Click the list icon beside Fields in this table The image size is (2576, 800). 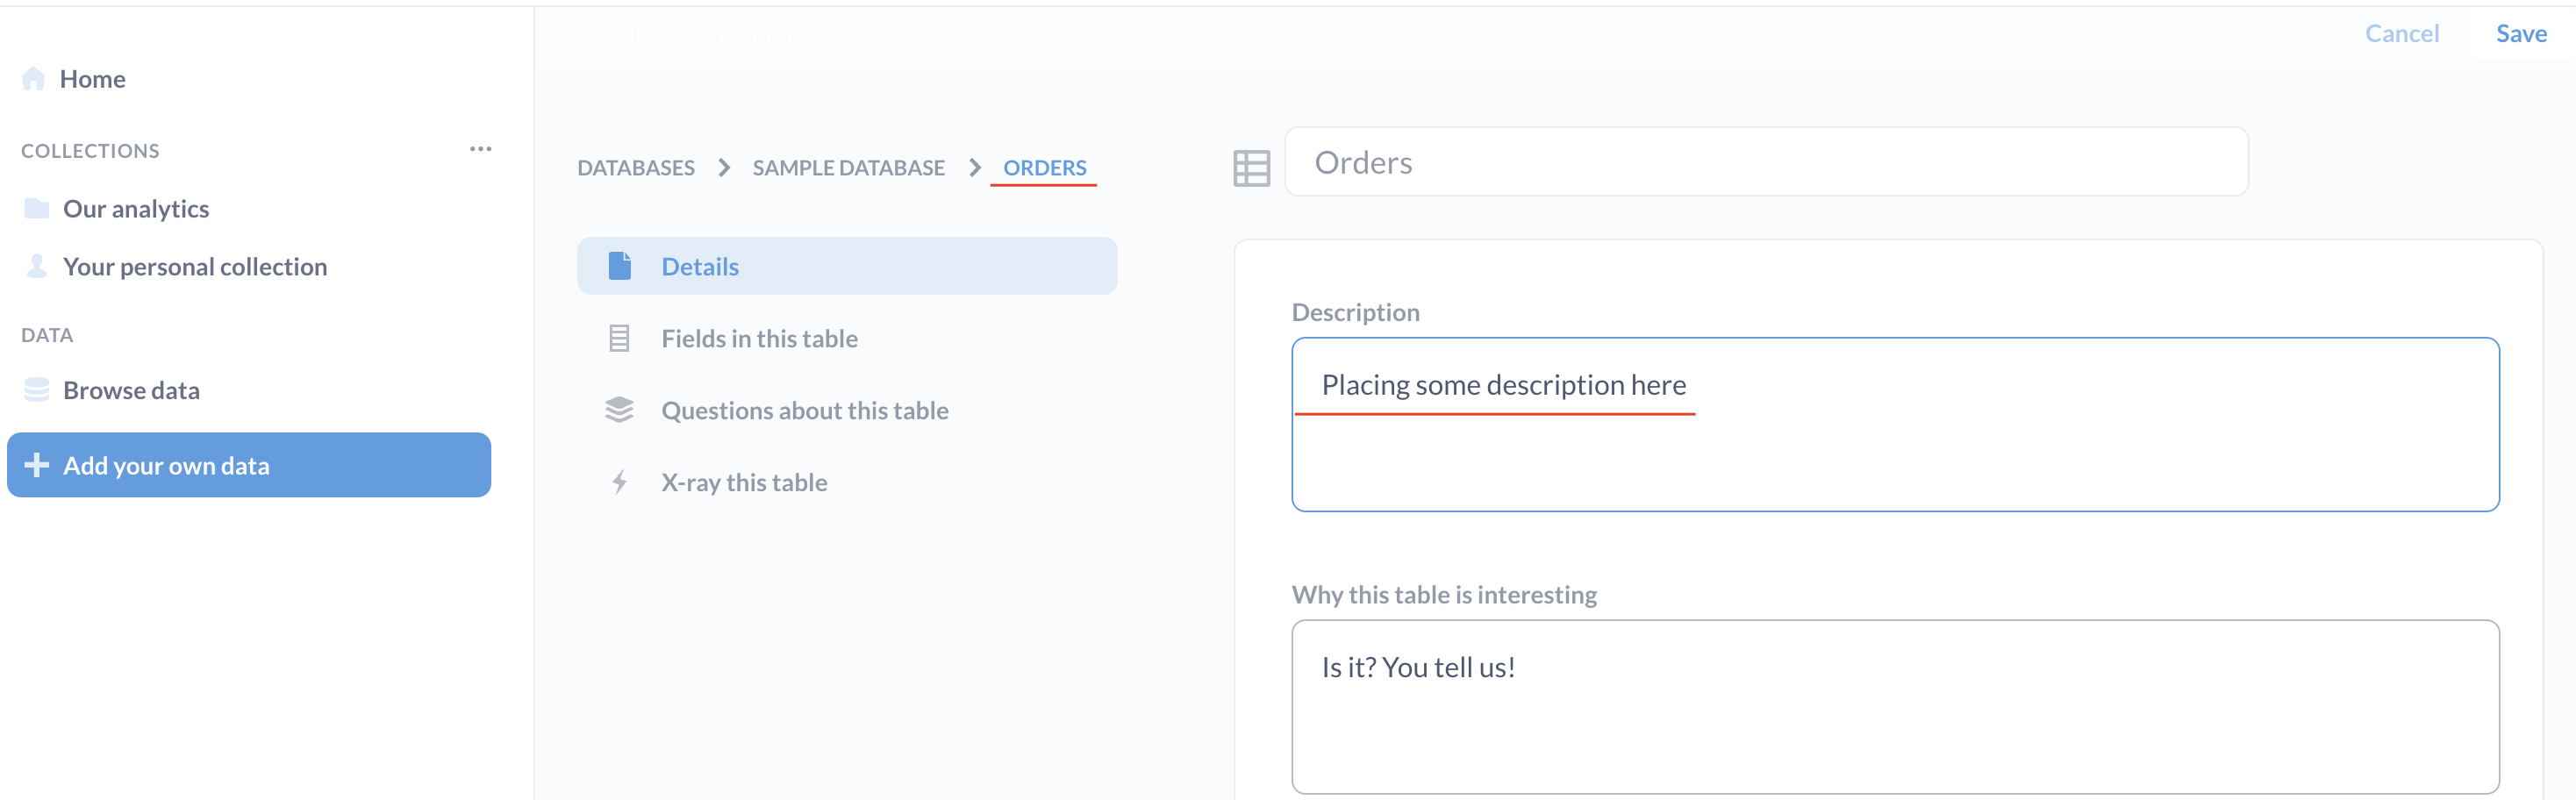point(619,338)
